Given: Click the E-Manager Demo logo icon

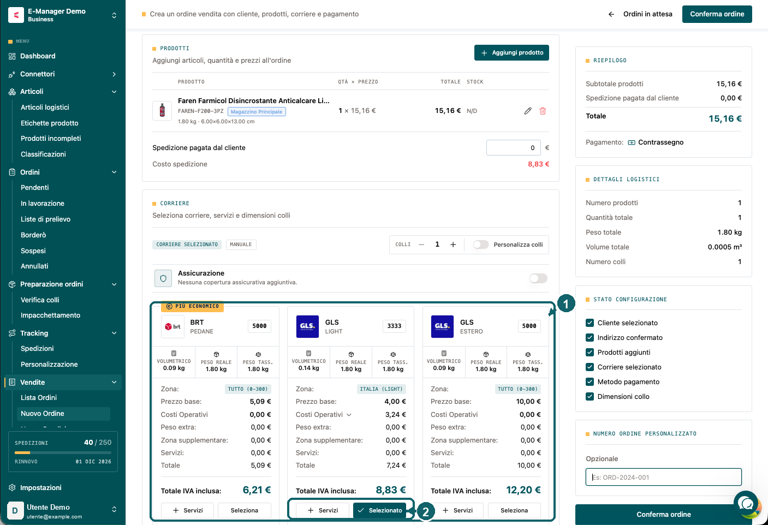Looking at the screenshot, I should click(16, 15).
